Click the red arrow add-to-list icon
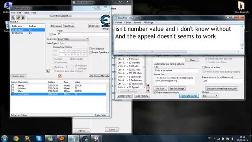252x142 pixels. tap(48, 71)
